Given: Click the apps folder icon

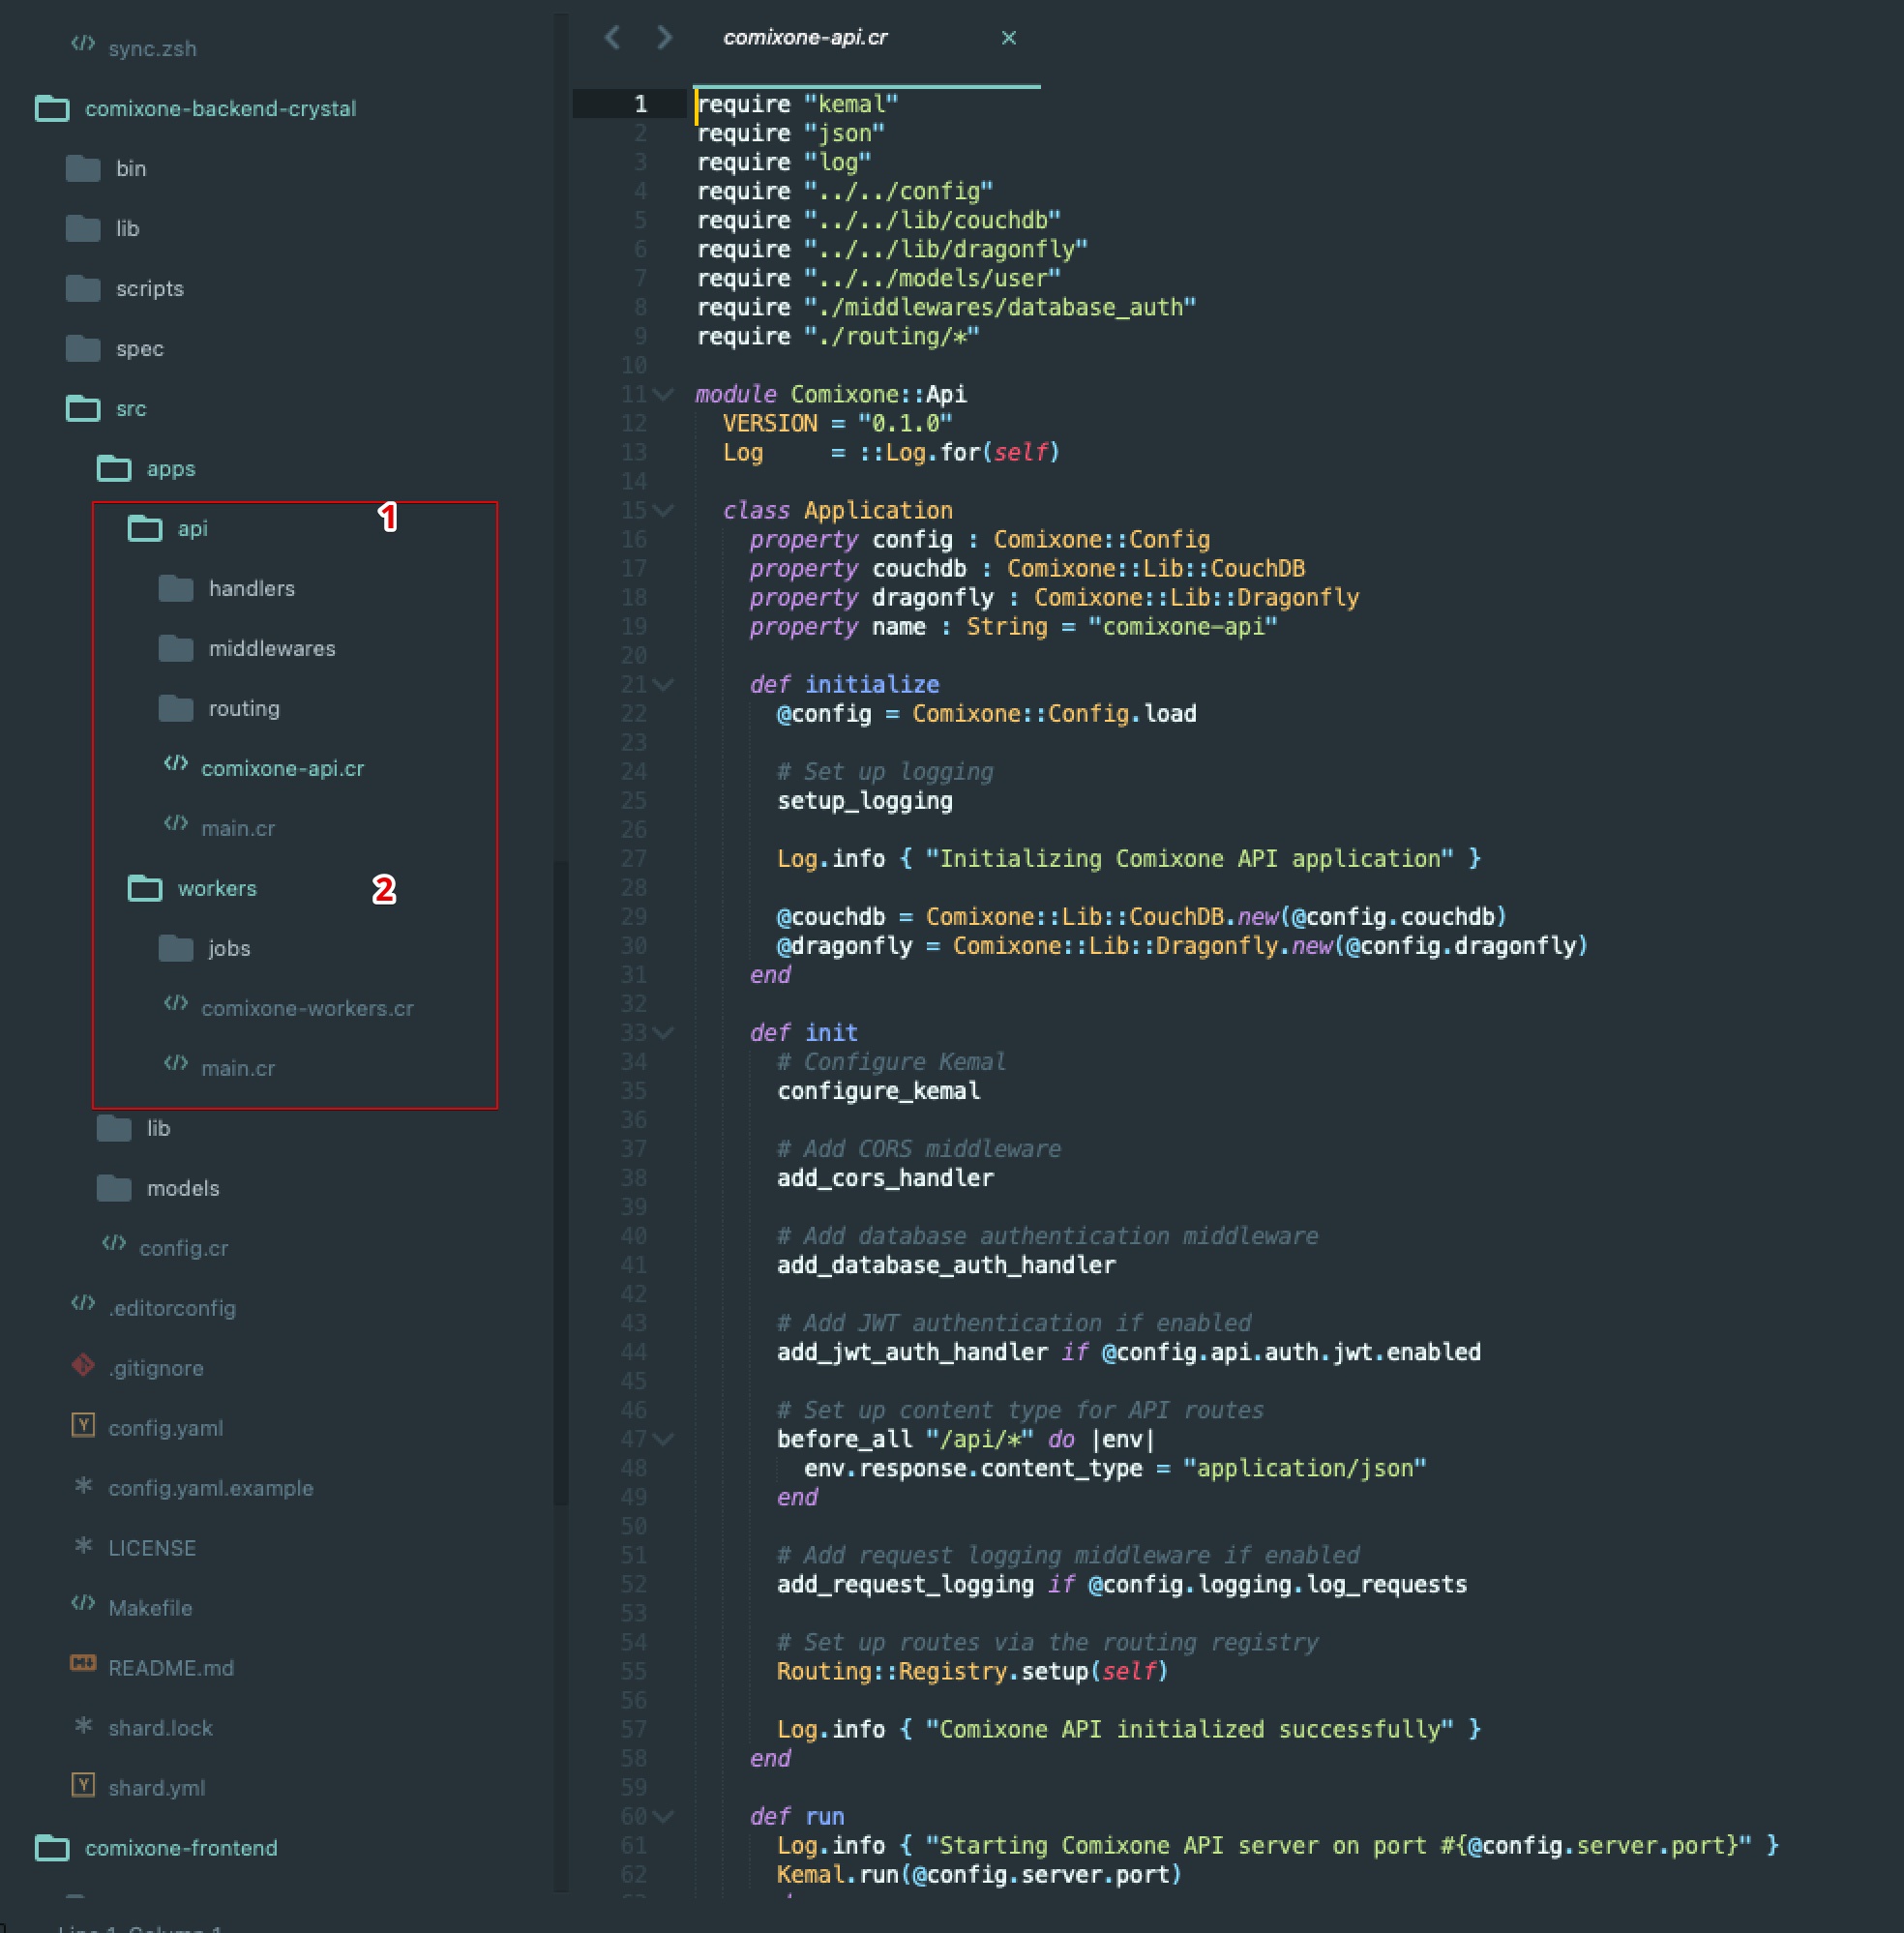Looking at the screenshot, I should pos(114,468).
